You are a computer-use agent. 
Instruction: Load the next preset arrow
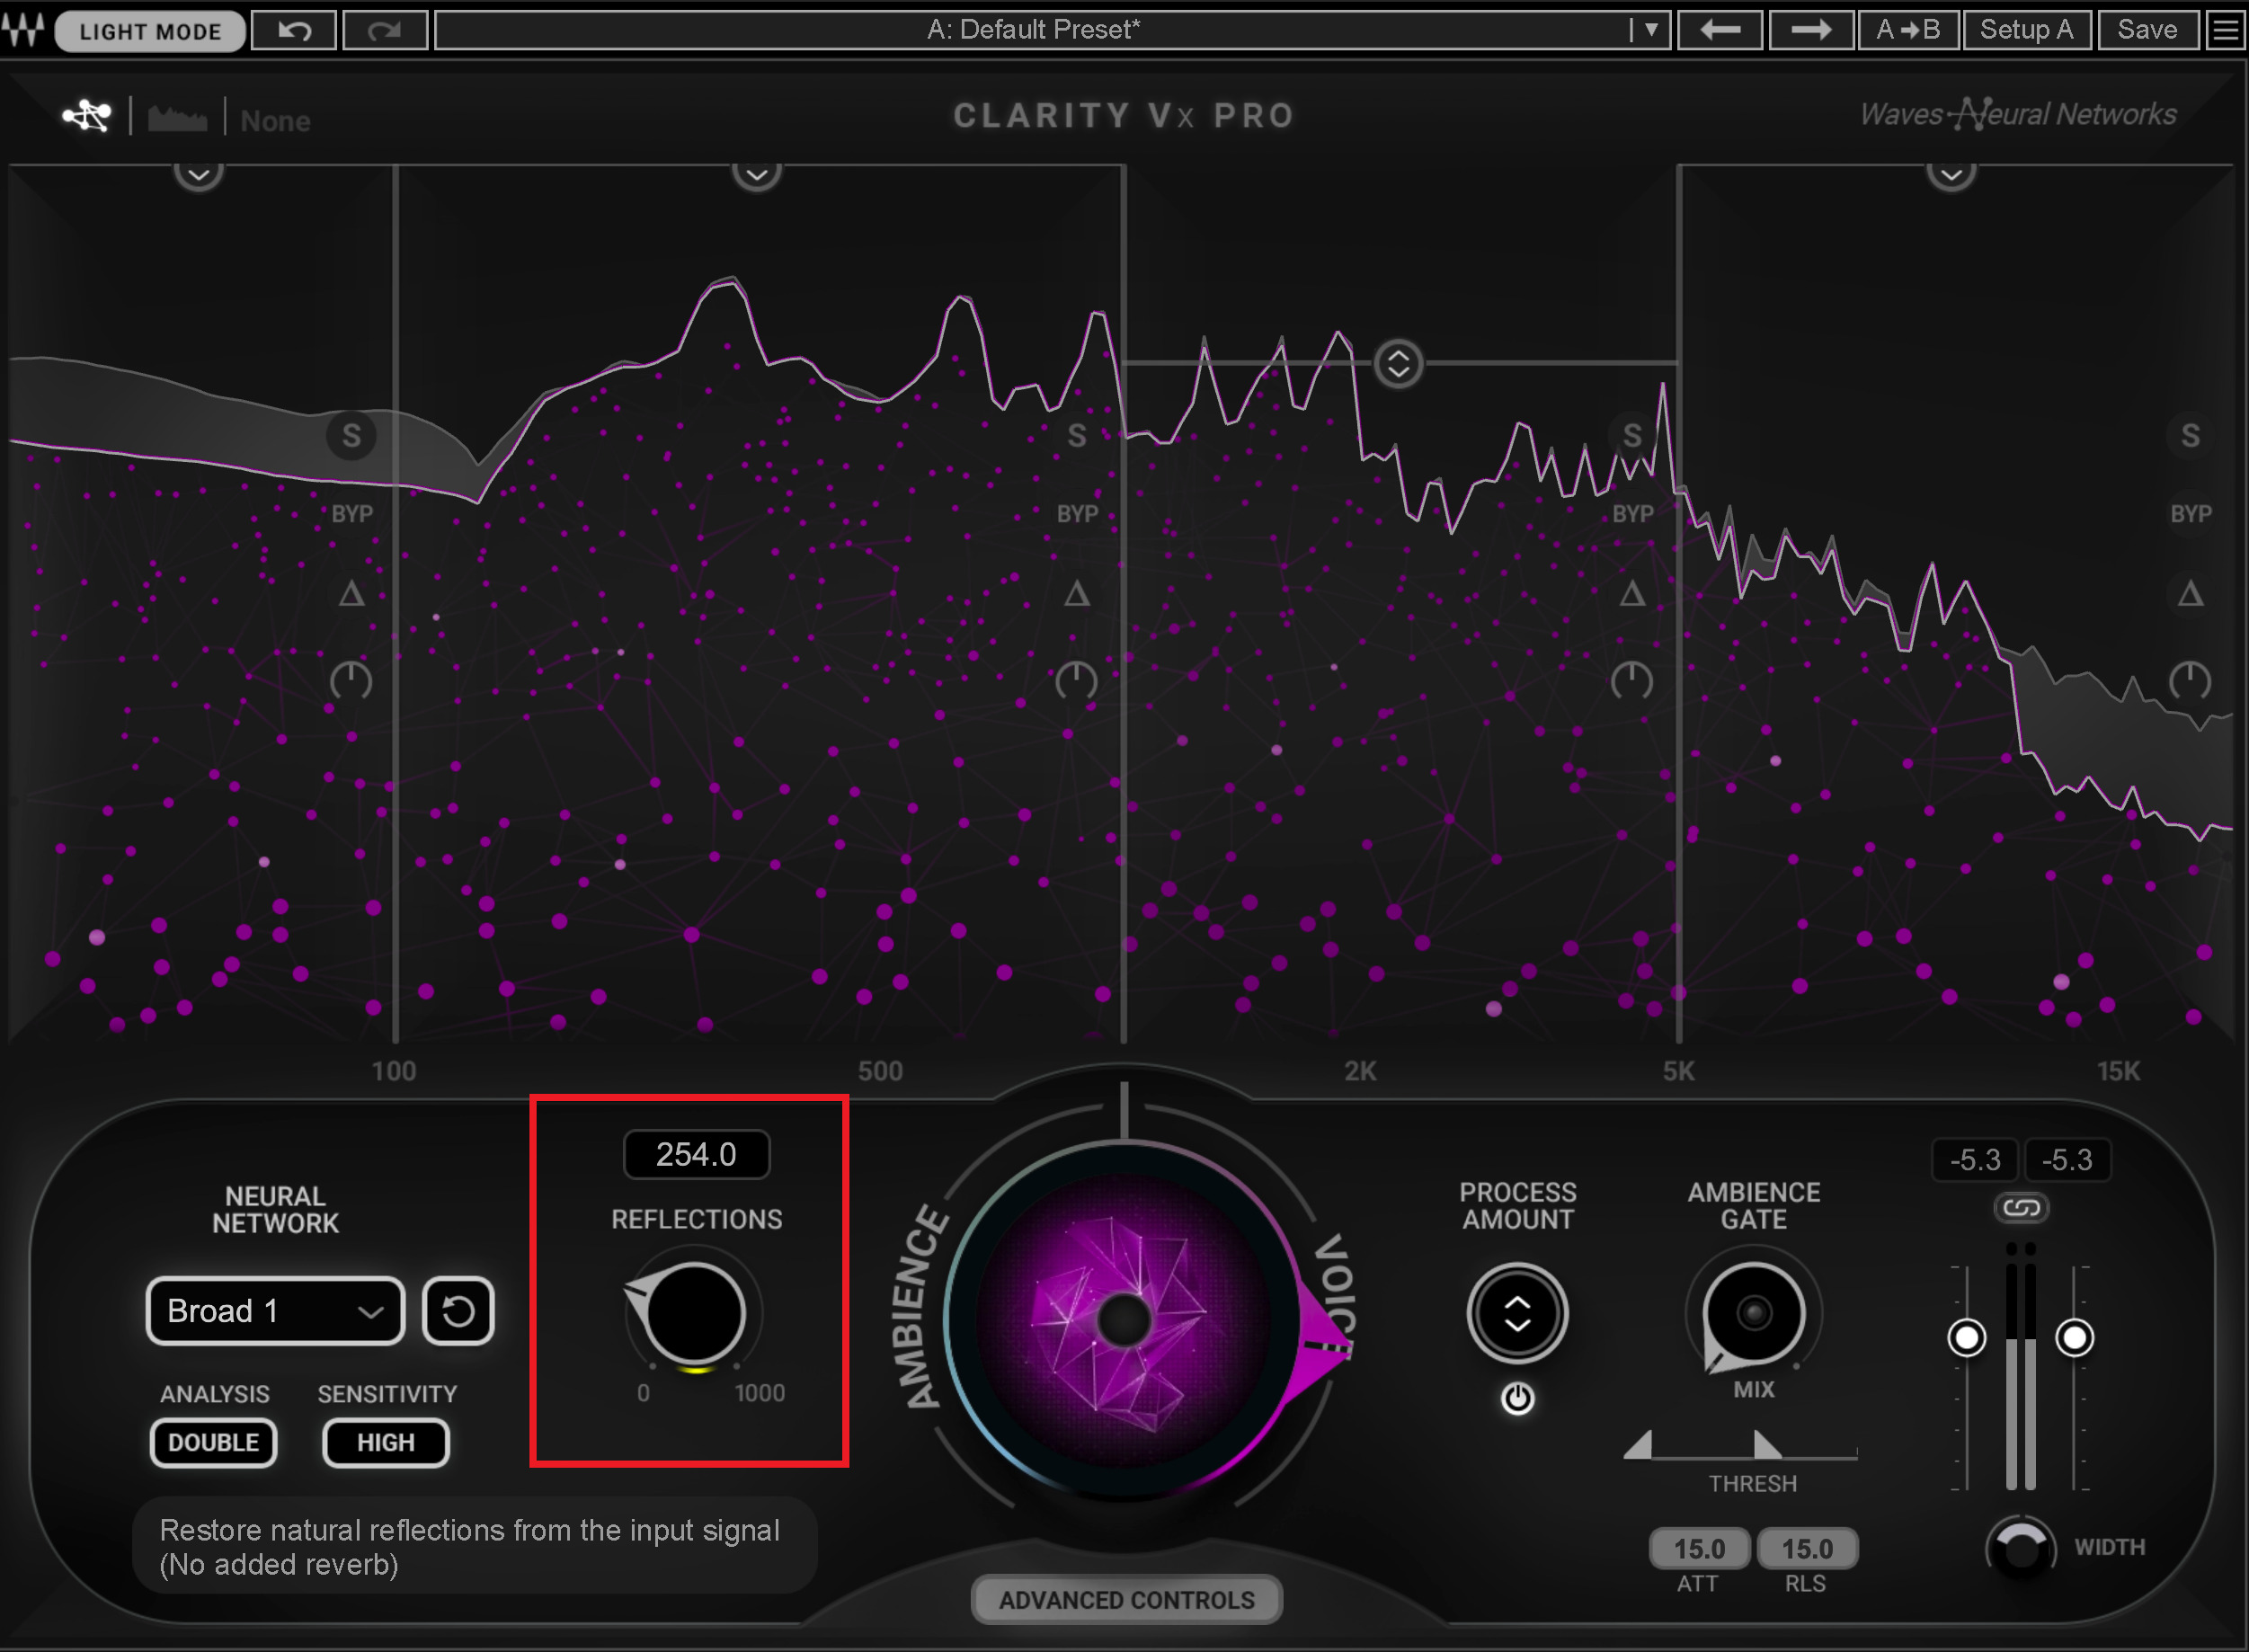coord(1811,30)
